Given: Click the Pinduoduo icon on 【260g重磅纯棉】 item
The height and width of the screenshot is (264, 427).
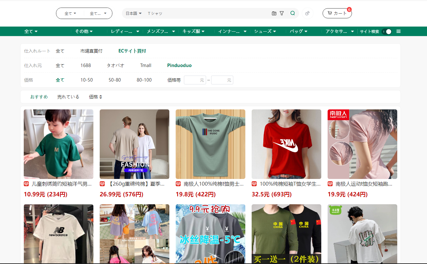Looking at the screenshot, I should pos(102,184).
